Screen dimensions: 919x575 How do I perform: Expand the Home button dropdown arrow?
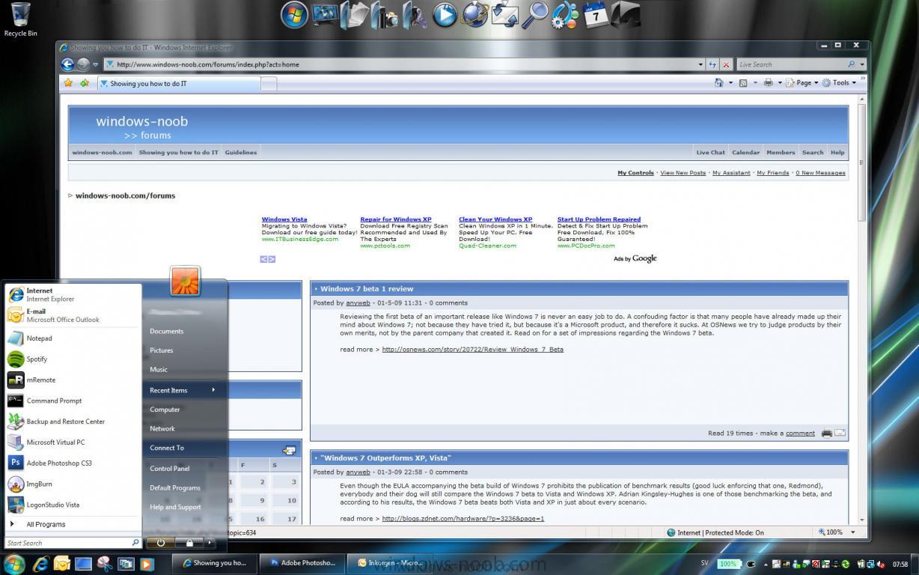pyautogui.click(x=730, y=83)
